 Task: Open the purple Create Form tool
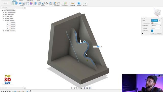[31, 3]
